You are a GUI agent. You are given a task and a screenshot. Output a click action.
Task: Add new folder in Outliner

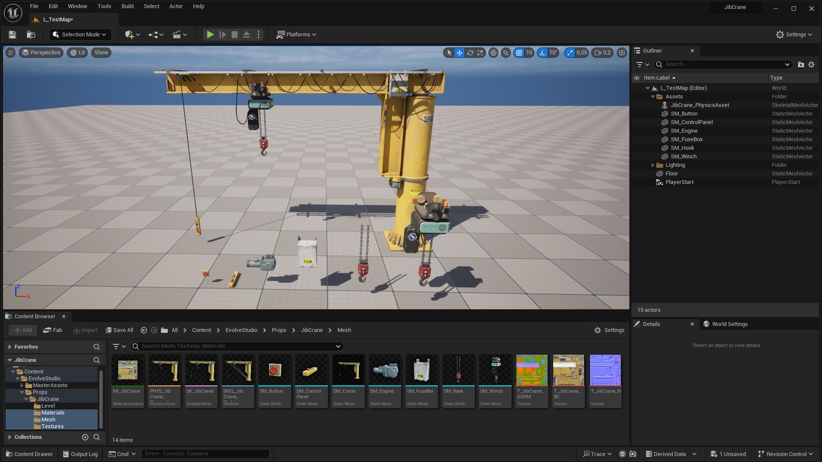801,64
